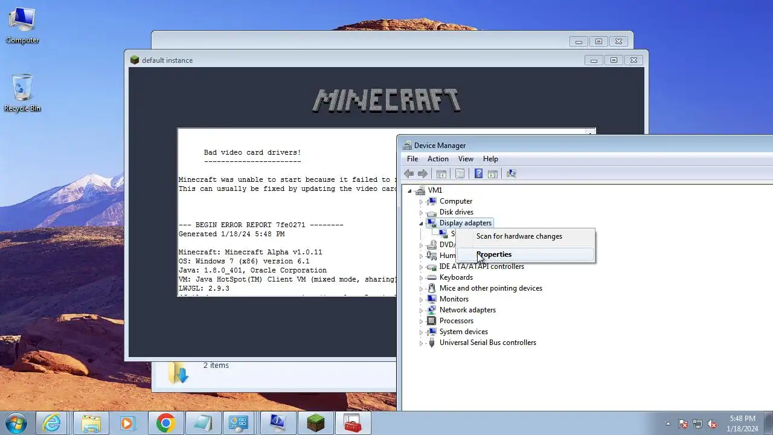Expand the Computer node arrow
Image resolution: width=773 pixels, height=435 pixels.
click(x=421, y=202)
